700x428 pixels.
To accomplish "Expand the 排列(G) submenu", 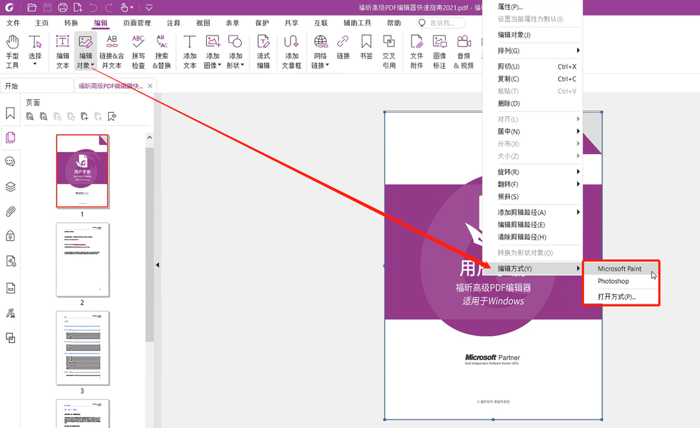I will (x=577, y=51).
